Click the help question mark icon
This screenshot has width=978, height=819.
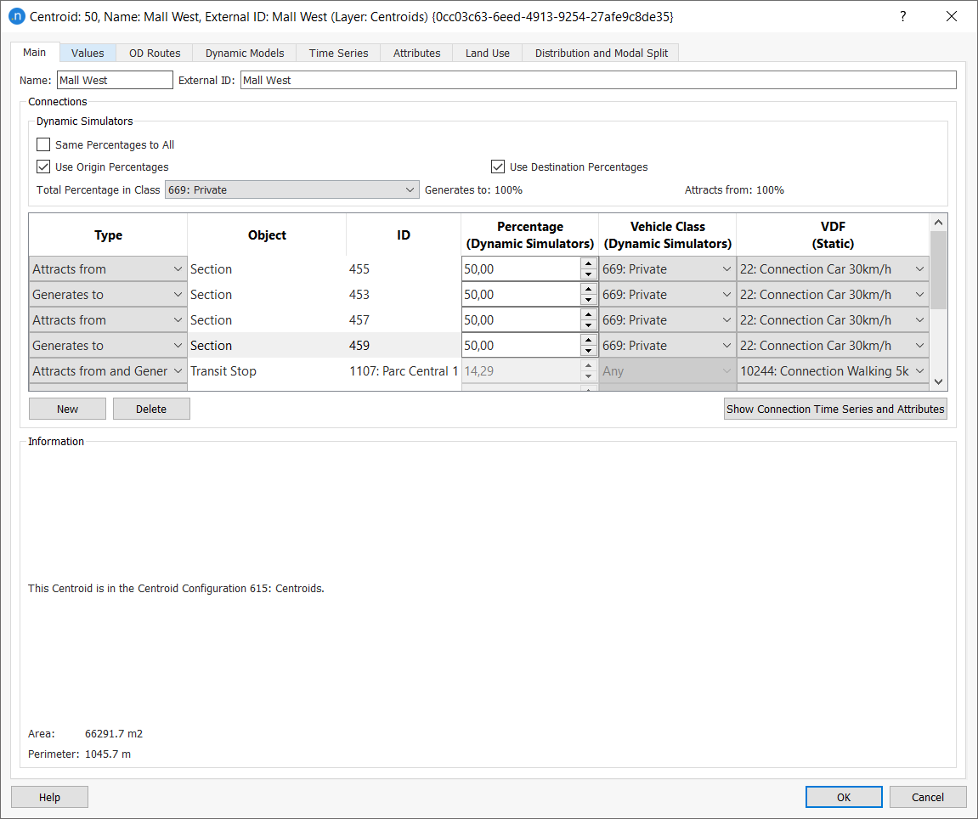pos(902,16)
